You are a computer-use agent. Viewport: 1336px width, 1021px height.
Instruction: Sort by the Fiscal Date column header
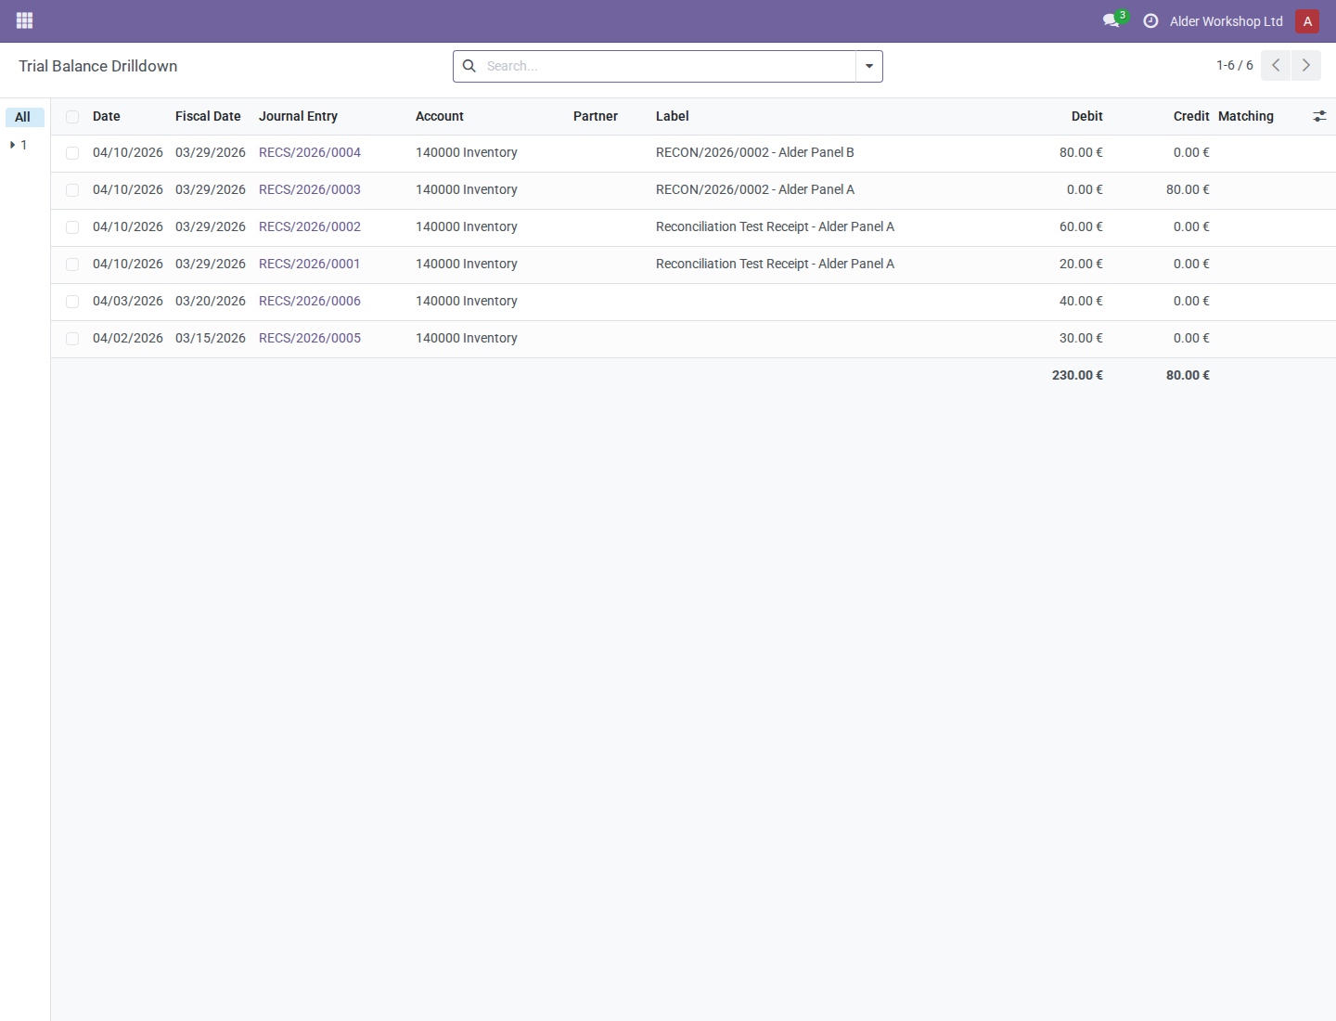tap(208, 116)
